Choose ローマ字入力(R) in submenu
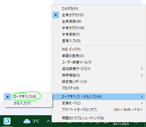The image size is (146, 127). pyautogui.click(x=28, y=97)
